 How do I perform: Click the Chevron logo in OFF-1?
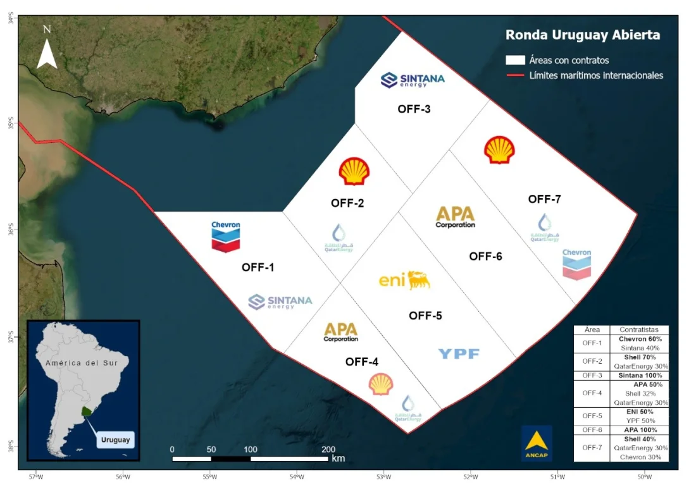click(225, 237)
